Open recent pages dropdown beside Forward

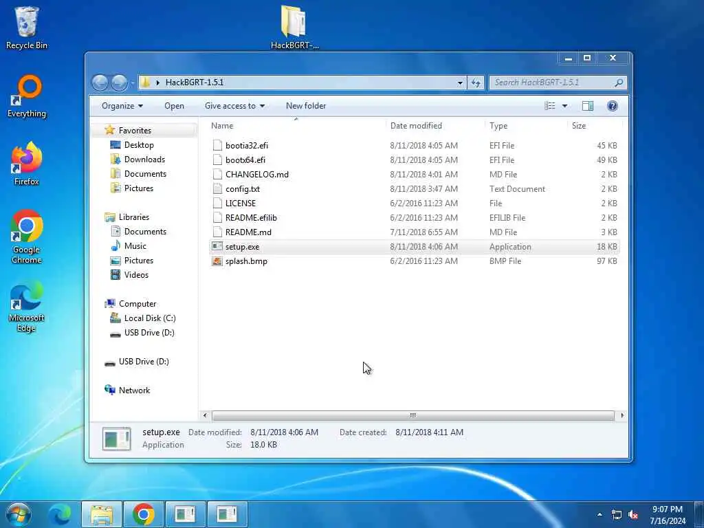(132, 82)
